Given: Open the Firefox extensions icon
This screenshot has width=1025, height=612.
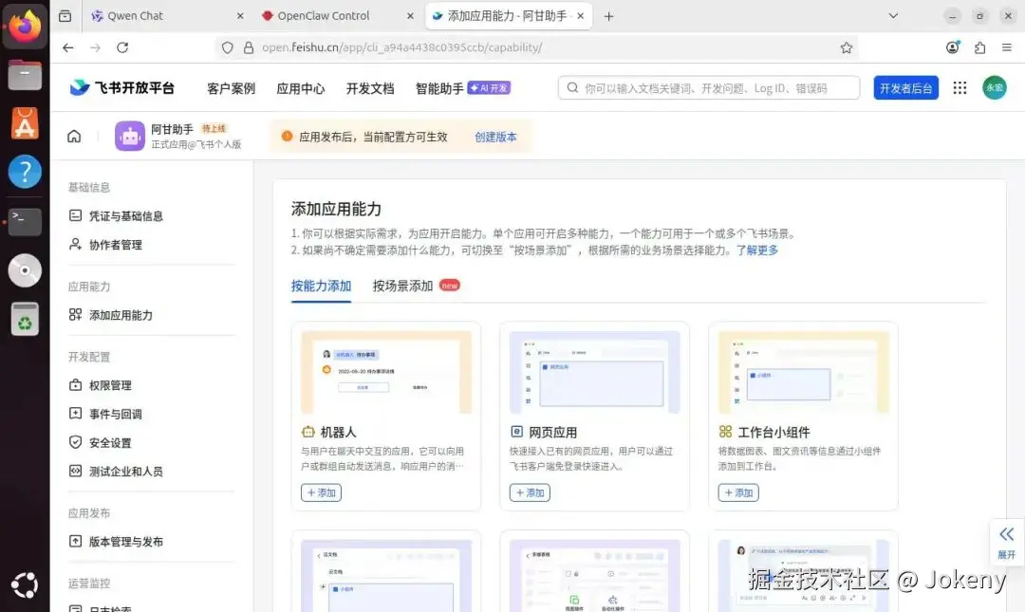Looking at the screenshot, I should (979, 47).
